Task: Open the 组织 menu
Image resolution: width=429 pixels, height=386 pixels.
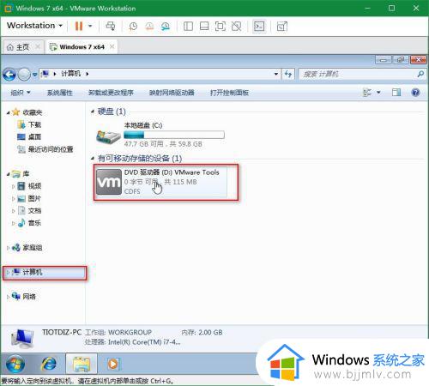Action: (20, 93)
